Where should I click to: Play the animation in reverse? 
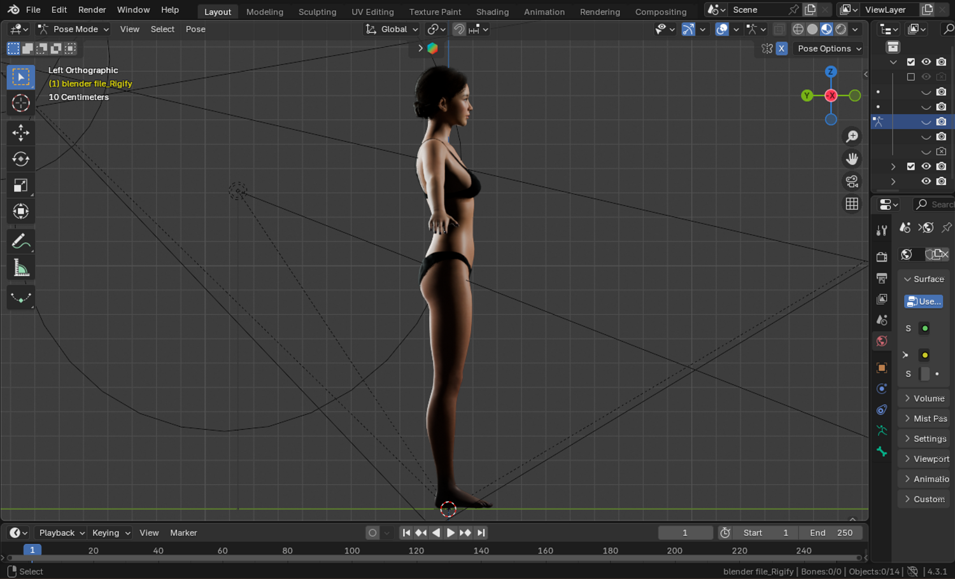pos(436,533)
